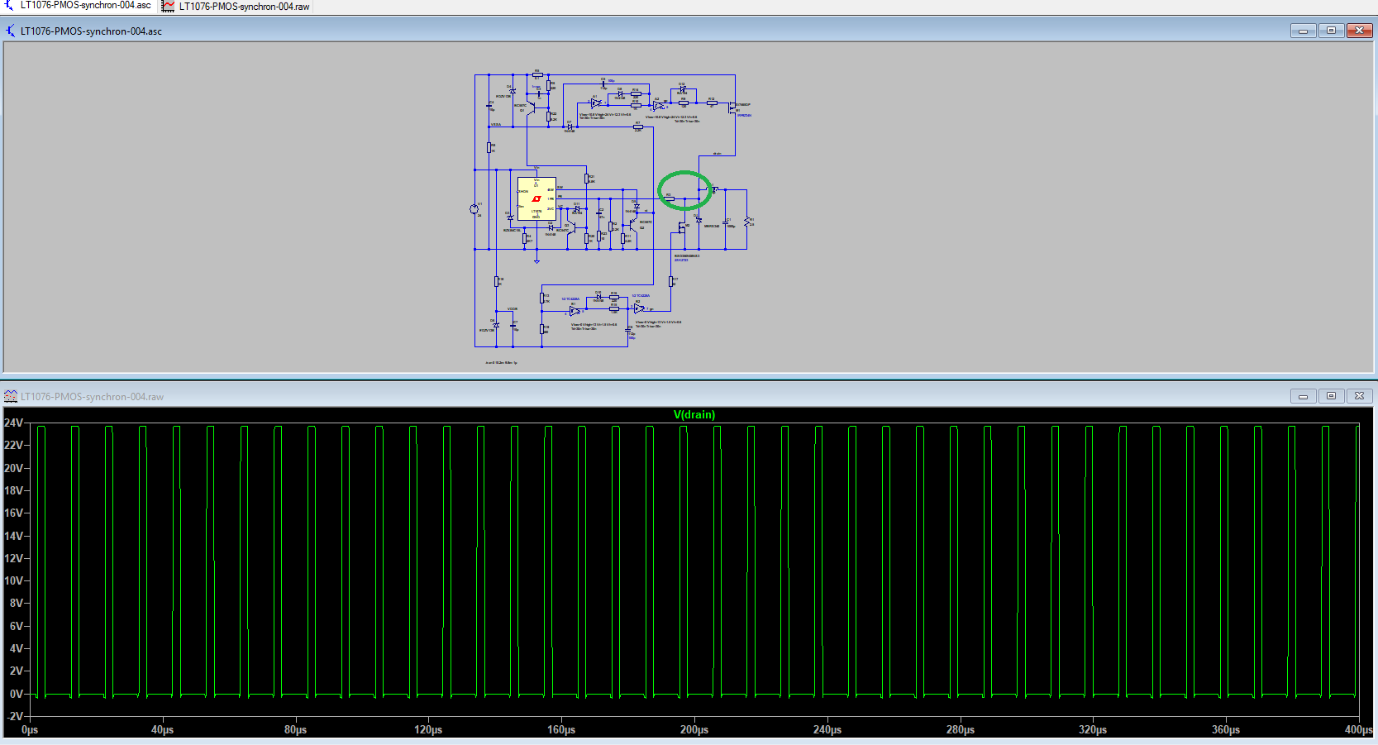This screenshot has width=1378, height=745.
Task: Select resistor R13 in the lower driver
Action: pyautogui.click(x=541, y=298)
